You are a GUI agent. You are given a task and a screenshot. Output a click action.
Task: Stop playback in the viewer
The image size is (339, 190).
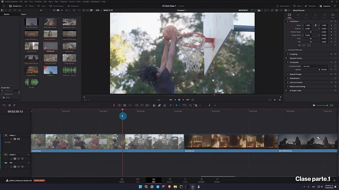pyautogui.click(x=179, y=100)
